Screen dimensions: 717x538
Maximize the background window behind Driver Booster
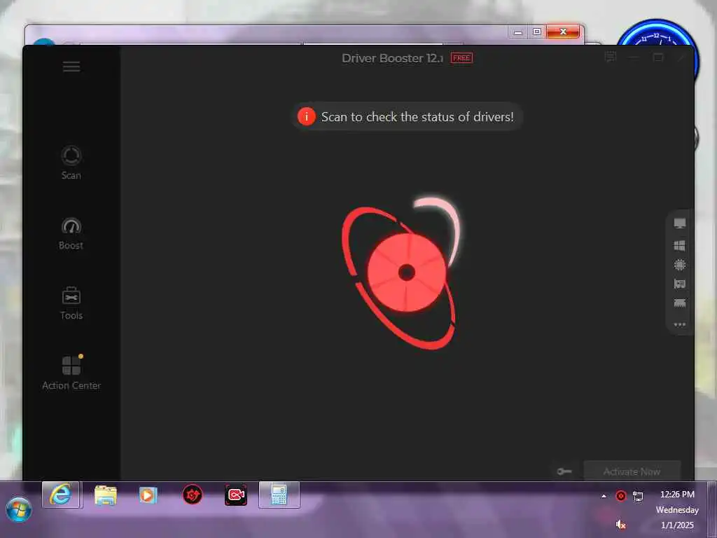click(537, 32)
